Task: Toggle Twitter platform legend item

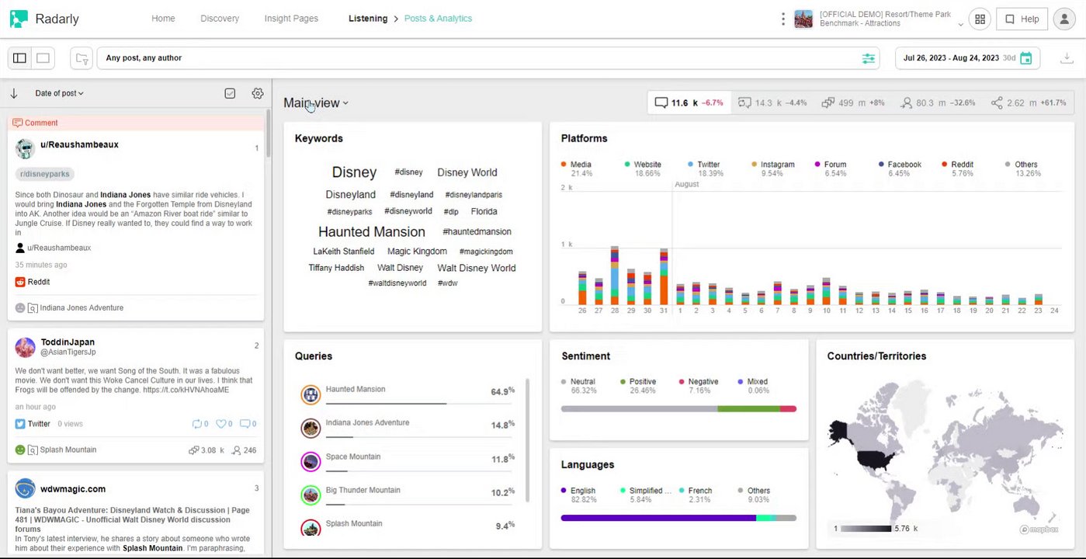Action: [x=705, y=168]
